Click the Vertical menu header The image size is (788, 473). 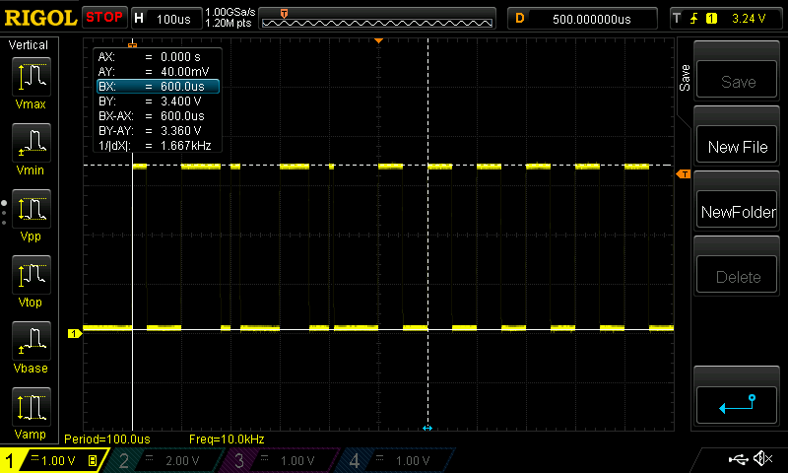tap(29, 45)
